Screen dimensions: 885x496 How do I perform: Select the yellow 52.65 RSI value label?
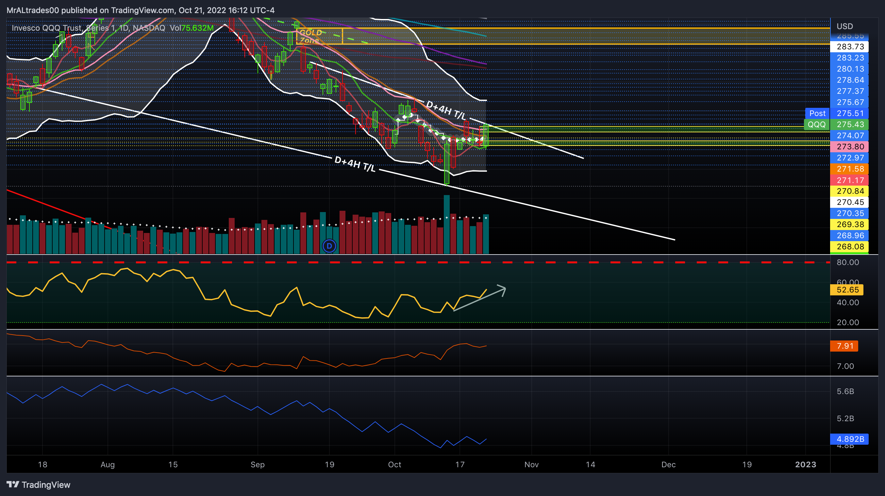[846, 290]
